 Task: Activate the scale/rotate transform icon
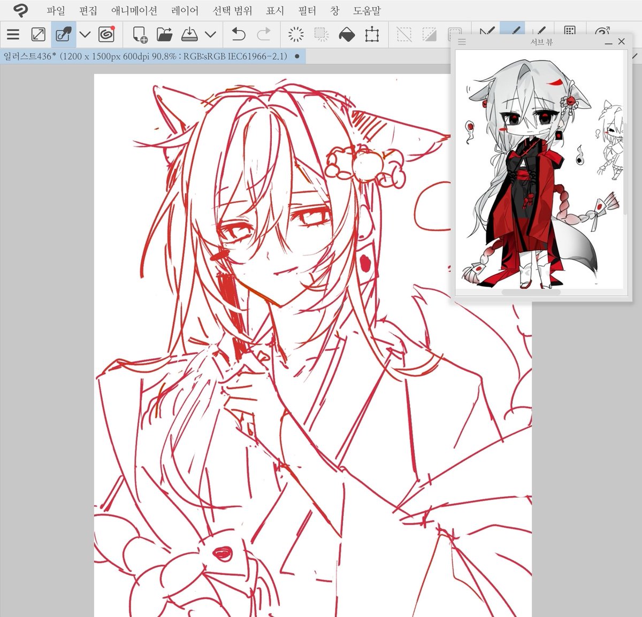point(372,35)
